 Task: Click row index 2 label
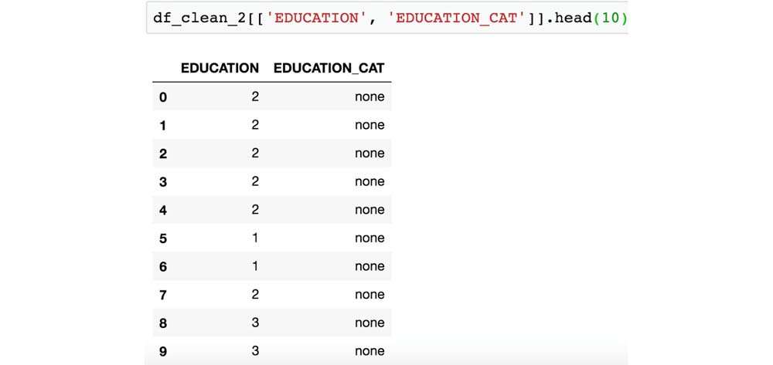point(163,154)
